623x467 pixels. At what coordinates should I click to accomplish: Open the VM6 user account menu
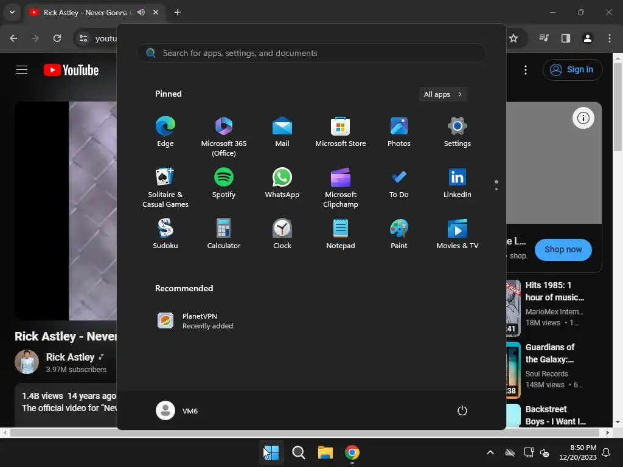(x=177, y=410)
